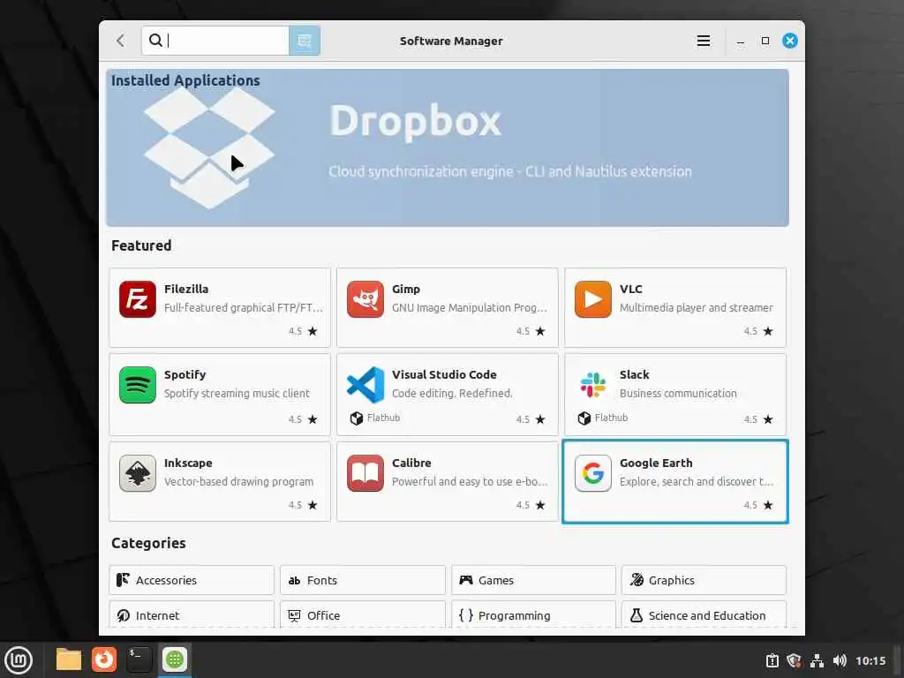Screen dimensions: 904x678
Task: Click Flathub badge on Visual Studio Code
Action: click(375, 418)
